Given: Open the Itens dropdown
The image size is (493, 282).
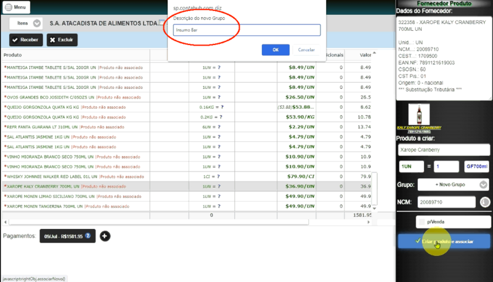Looking at the screenshot, I should [x=26, y=23].
